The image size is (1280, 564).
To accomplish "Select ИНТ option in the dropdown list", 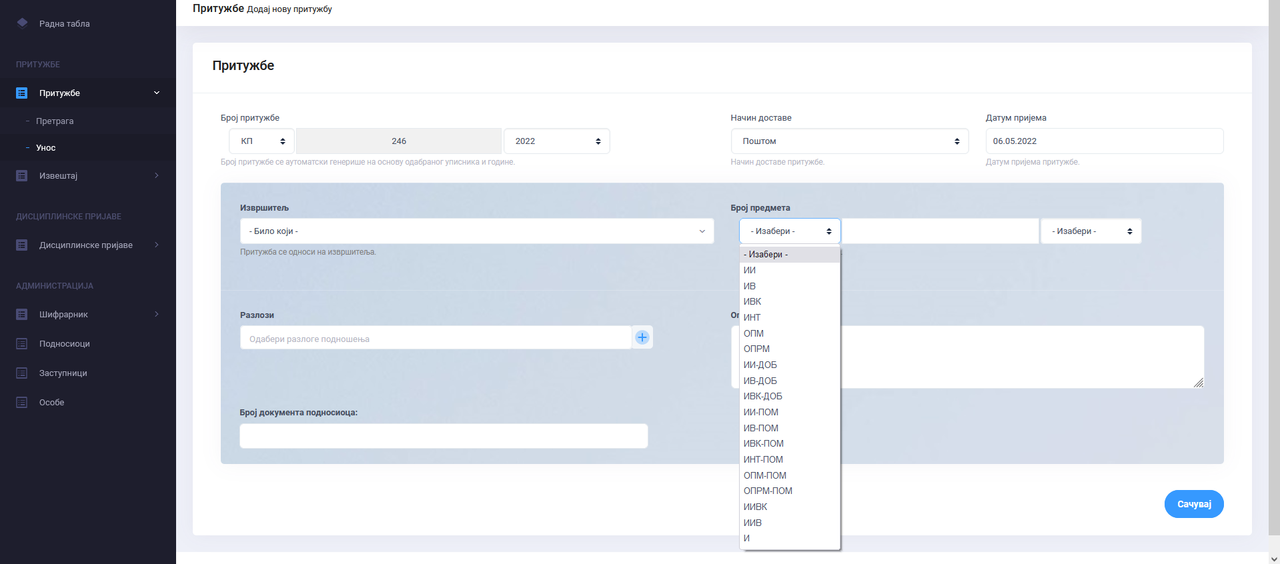I will pyautogui.click(x=752, y=317).
